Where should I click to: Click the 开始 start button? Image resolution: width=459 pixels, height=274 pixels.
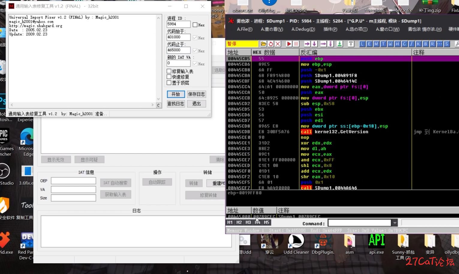[176, 94]
